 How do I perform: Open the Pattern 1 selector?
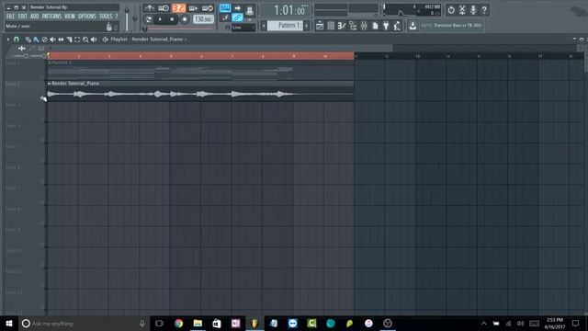(x=286, y=26)
